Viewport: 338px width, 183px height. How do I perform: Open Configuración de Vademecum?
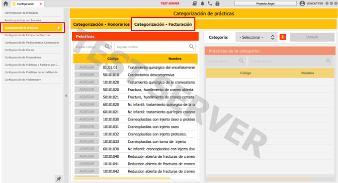tap(32, 79)
